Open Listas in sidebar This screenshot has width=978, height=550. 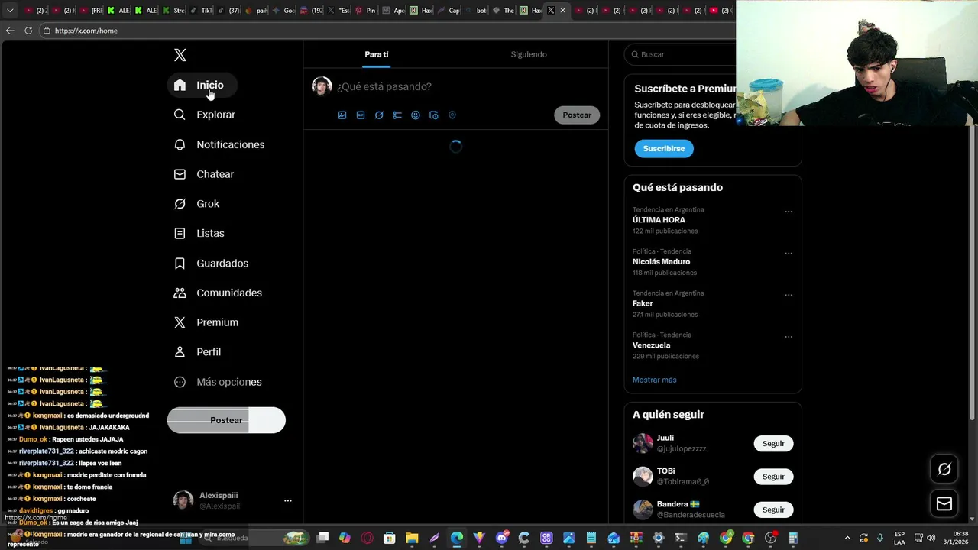[199, 233]
